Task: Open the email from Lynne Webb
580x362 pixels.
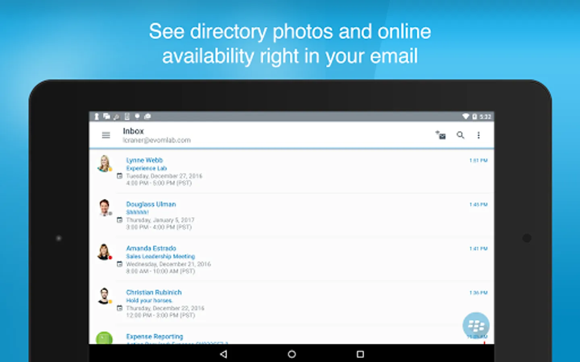Action: [x=292, y=171]
